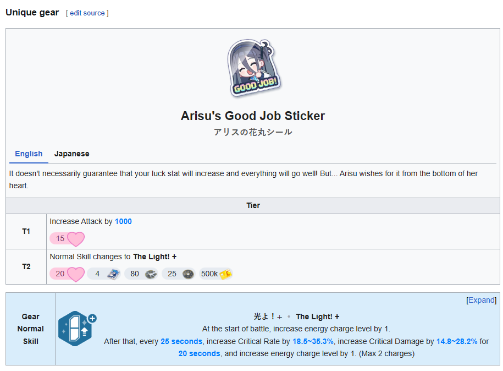Click the T2 pink heart icon
Viewport: 503px width, 371px height.
[76, 274]
